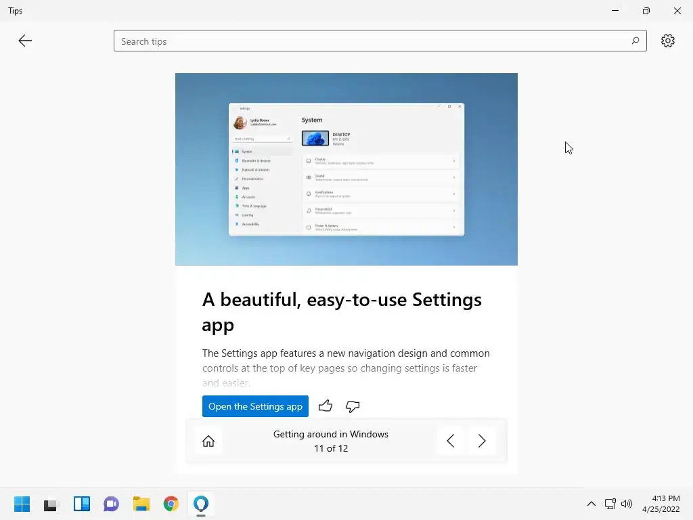Open Tips settings gear icon
This screenshot has width=693, height=520.
tap(667, 41)
